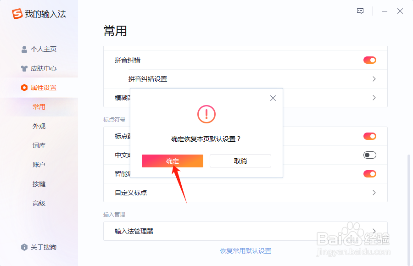
Task: Expand the 输入法管理器 entry
Action: (375, 232)
